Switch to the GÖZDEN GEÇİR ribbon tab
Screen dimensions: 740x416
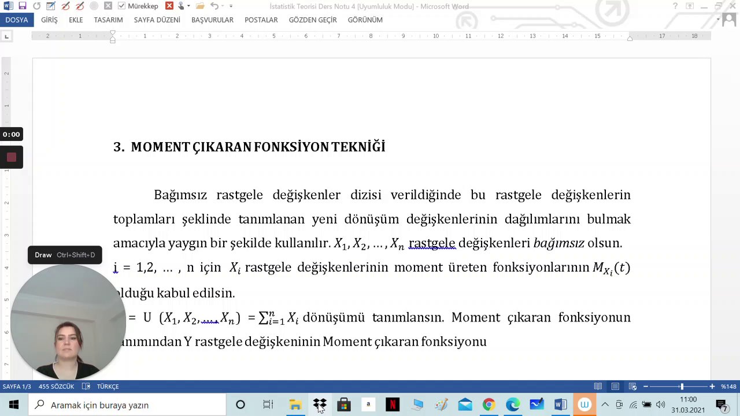(313, 20)
